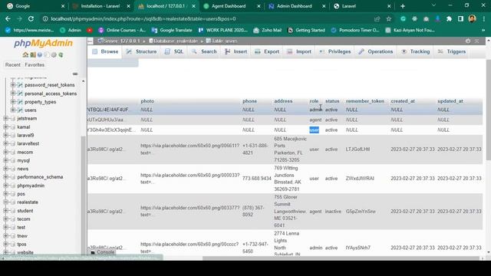Click the remember_token LTJGofLHtl cell
The width and height of the screenshot is (491, 276).
click(358, 149)
